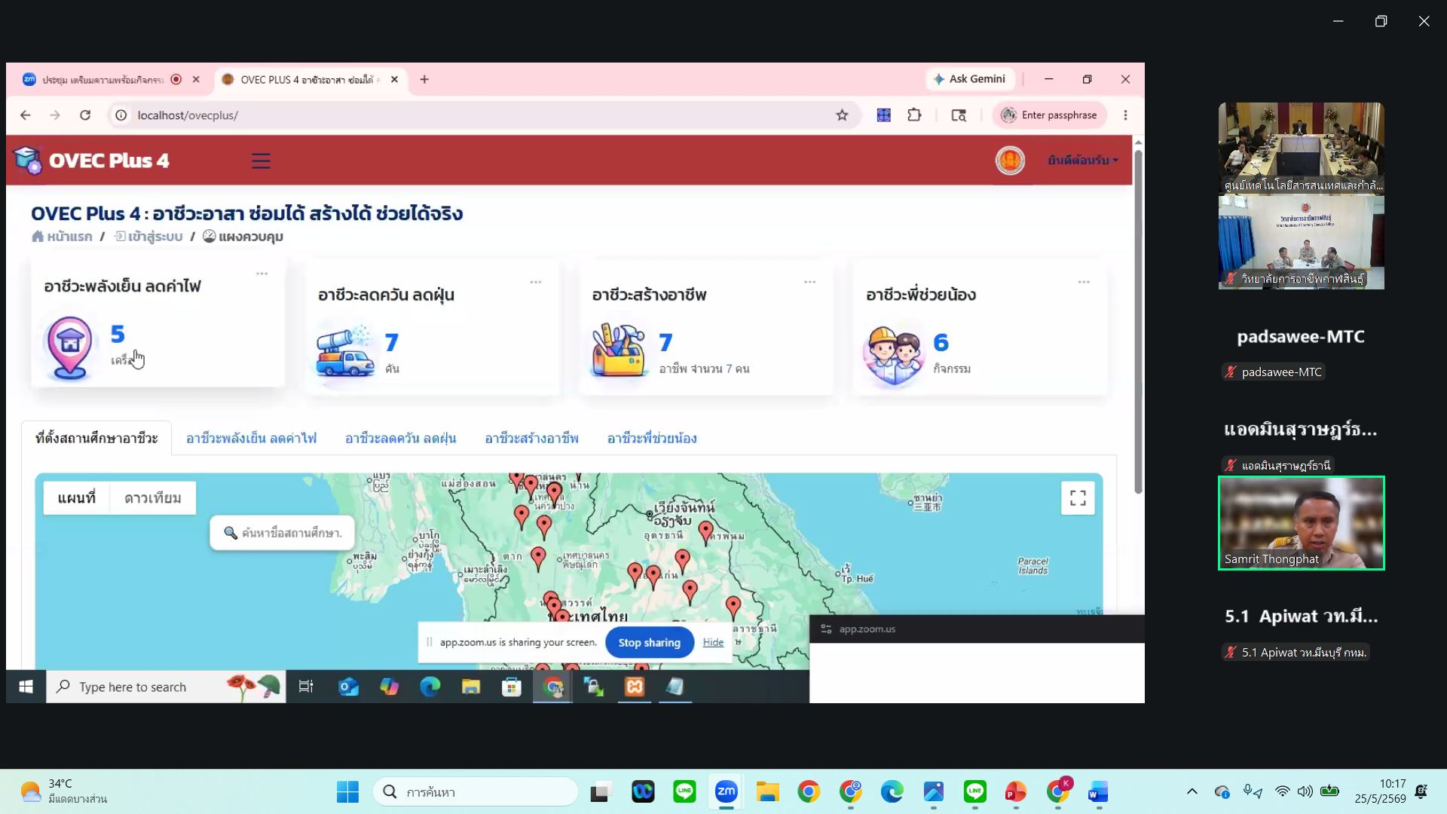Go to หน้าแรก in the breadcrumb
The height and width of the screenshot is (814, 1447).
(62, 237)
